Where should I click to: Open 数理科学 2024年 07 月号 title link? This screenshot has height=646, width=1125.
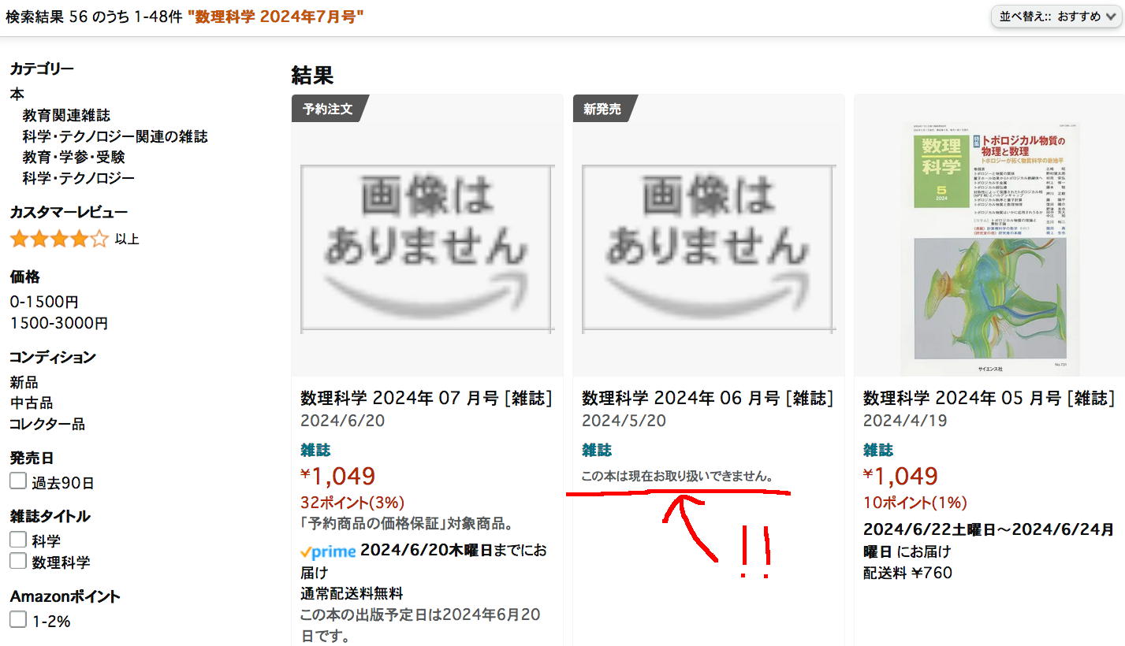[427, 399]
